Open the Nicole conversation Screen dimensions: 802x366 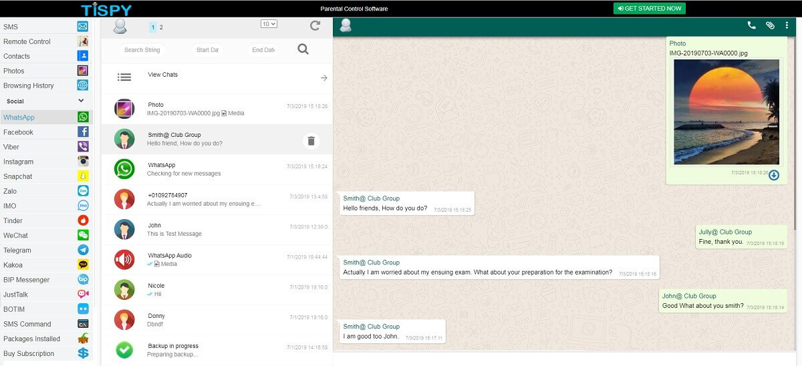pyautogui.click(x=217, y=290)
